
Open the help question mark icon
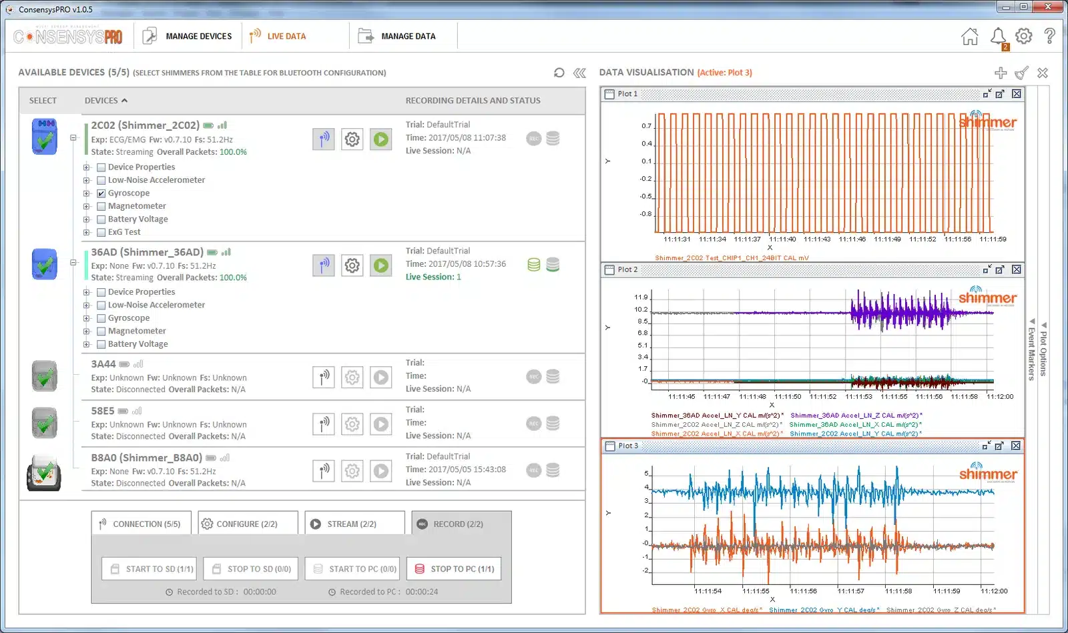click(x=1049, y=36)
